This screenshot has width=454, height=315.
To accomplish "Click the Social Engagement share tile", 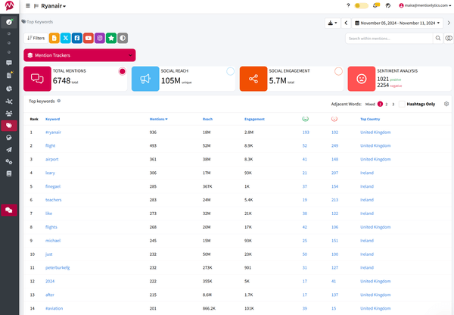I will pos(253,79).
